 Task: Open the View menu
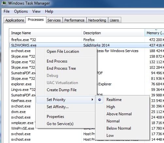click(36, 11)
